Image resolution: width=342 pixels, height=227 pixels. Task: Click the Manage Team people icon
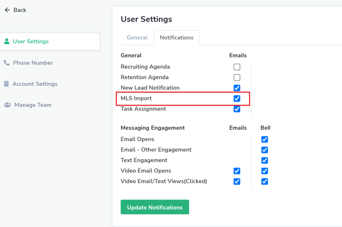coord(7,105)
